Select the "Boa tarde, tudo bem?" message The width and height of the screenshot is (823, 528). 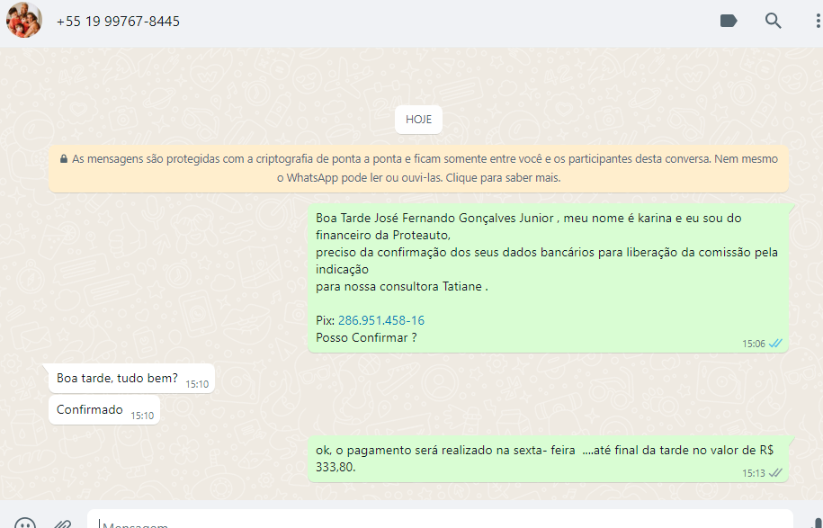coord(117,378)
